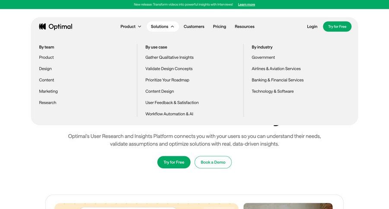This screenshot has height=209, width=389.
Task: Open the Research team solution link
Action: 48,103
